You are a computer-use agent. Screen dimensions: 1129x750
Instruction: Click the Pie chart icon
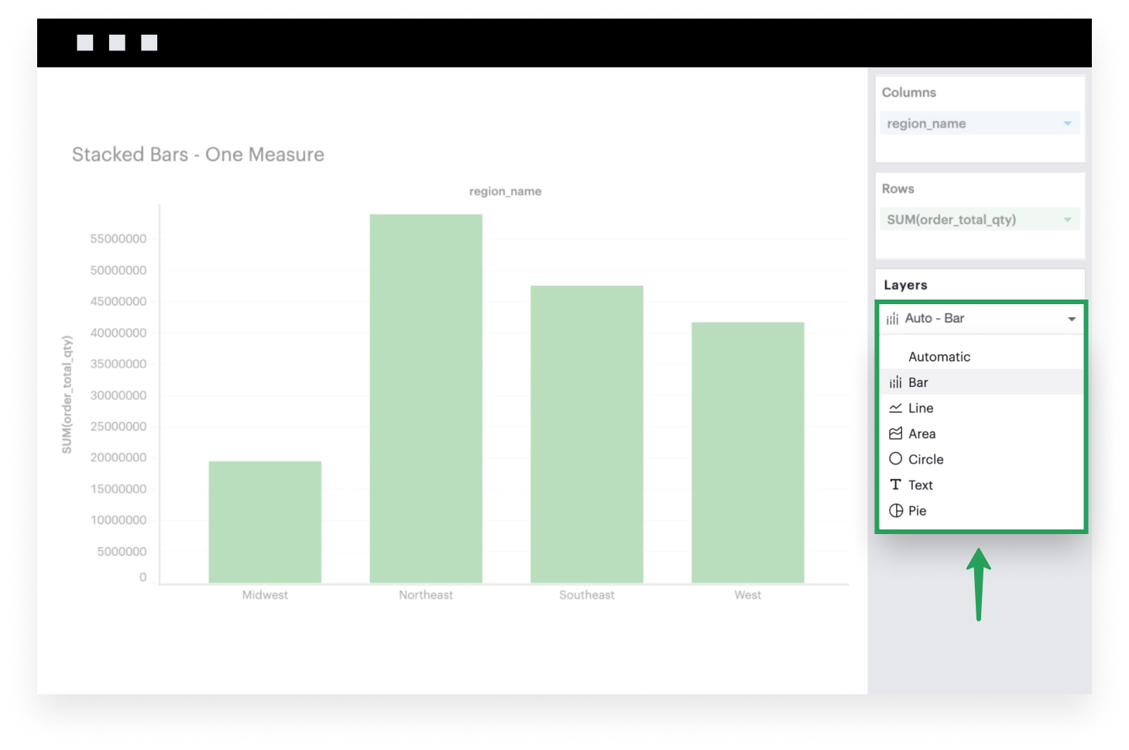pyautogui.click(x=895, y=510)
